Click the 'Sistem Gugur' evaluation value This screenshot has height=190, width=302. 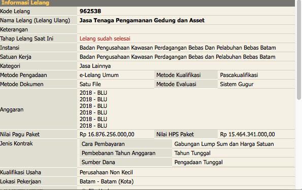click(x=237, y=84)
